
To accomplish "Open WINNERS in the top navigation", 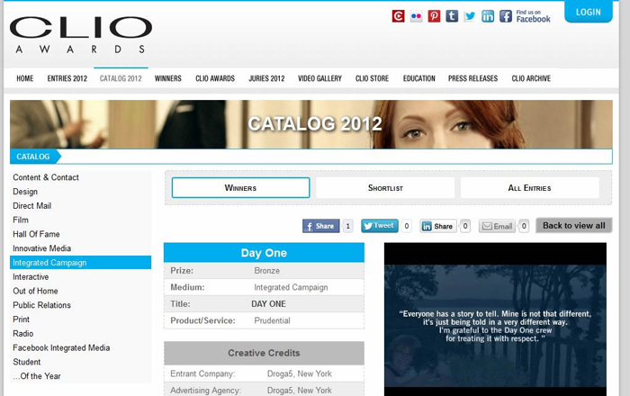I will coord(168,78).
